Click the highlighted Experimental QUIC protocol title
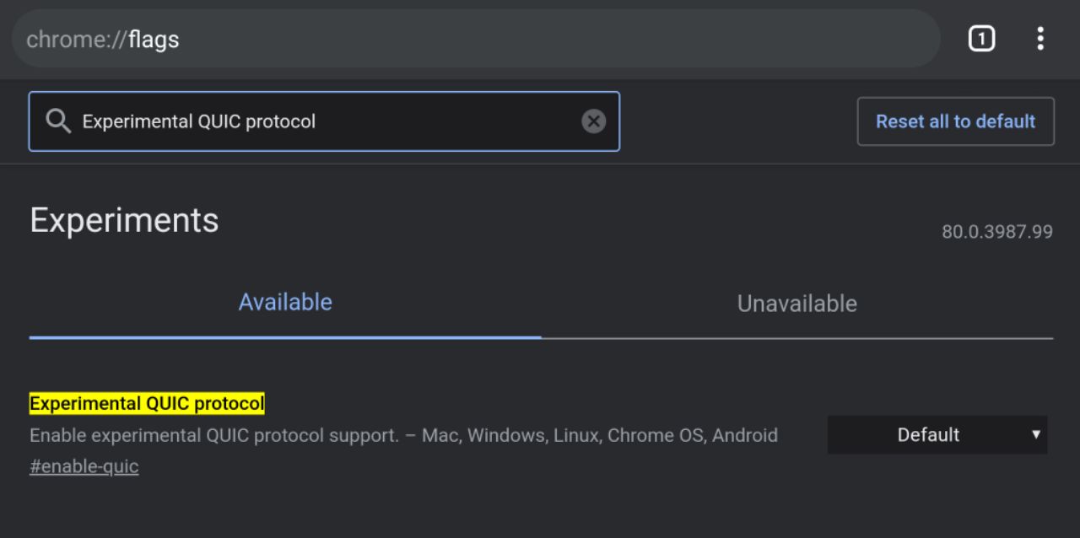This screenshot has height=538, width=1080. pyautogui.click(x=147, y=404)
